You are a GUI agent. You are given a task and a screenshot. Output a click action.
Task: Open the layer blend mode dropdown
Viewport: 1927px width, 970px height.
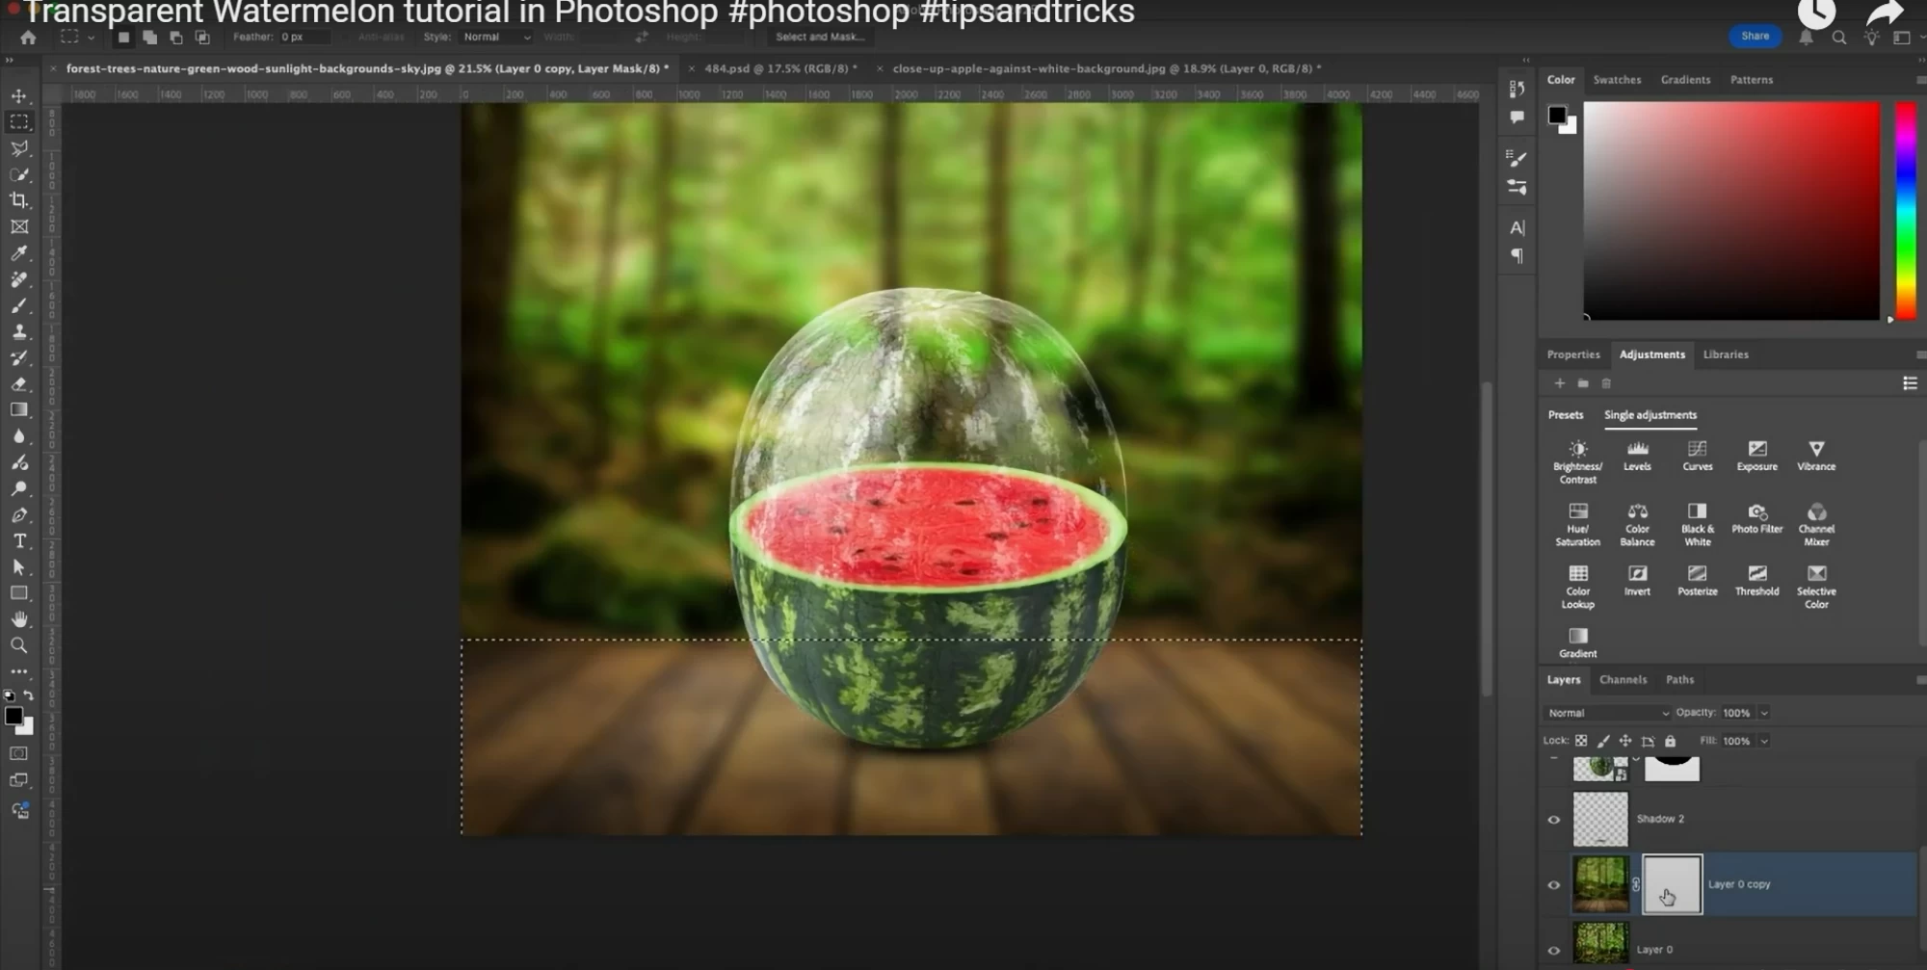tap(1606, 713)
